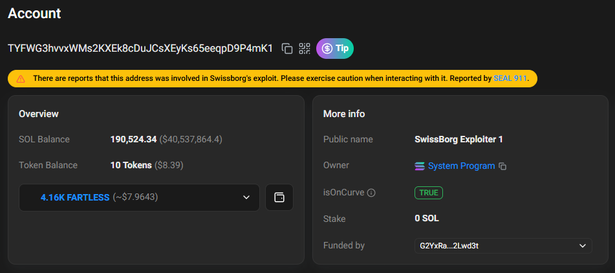Click the TRUE isOnCurve badge
This screenshot has height=273, width=615.
429,193
